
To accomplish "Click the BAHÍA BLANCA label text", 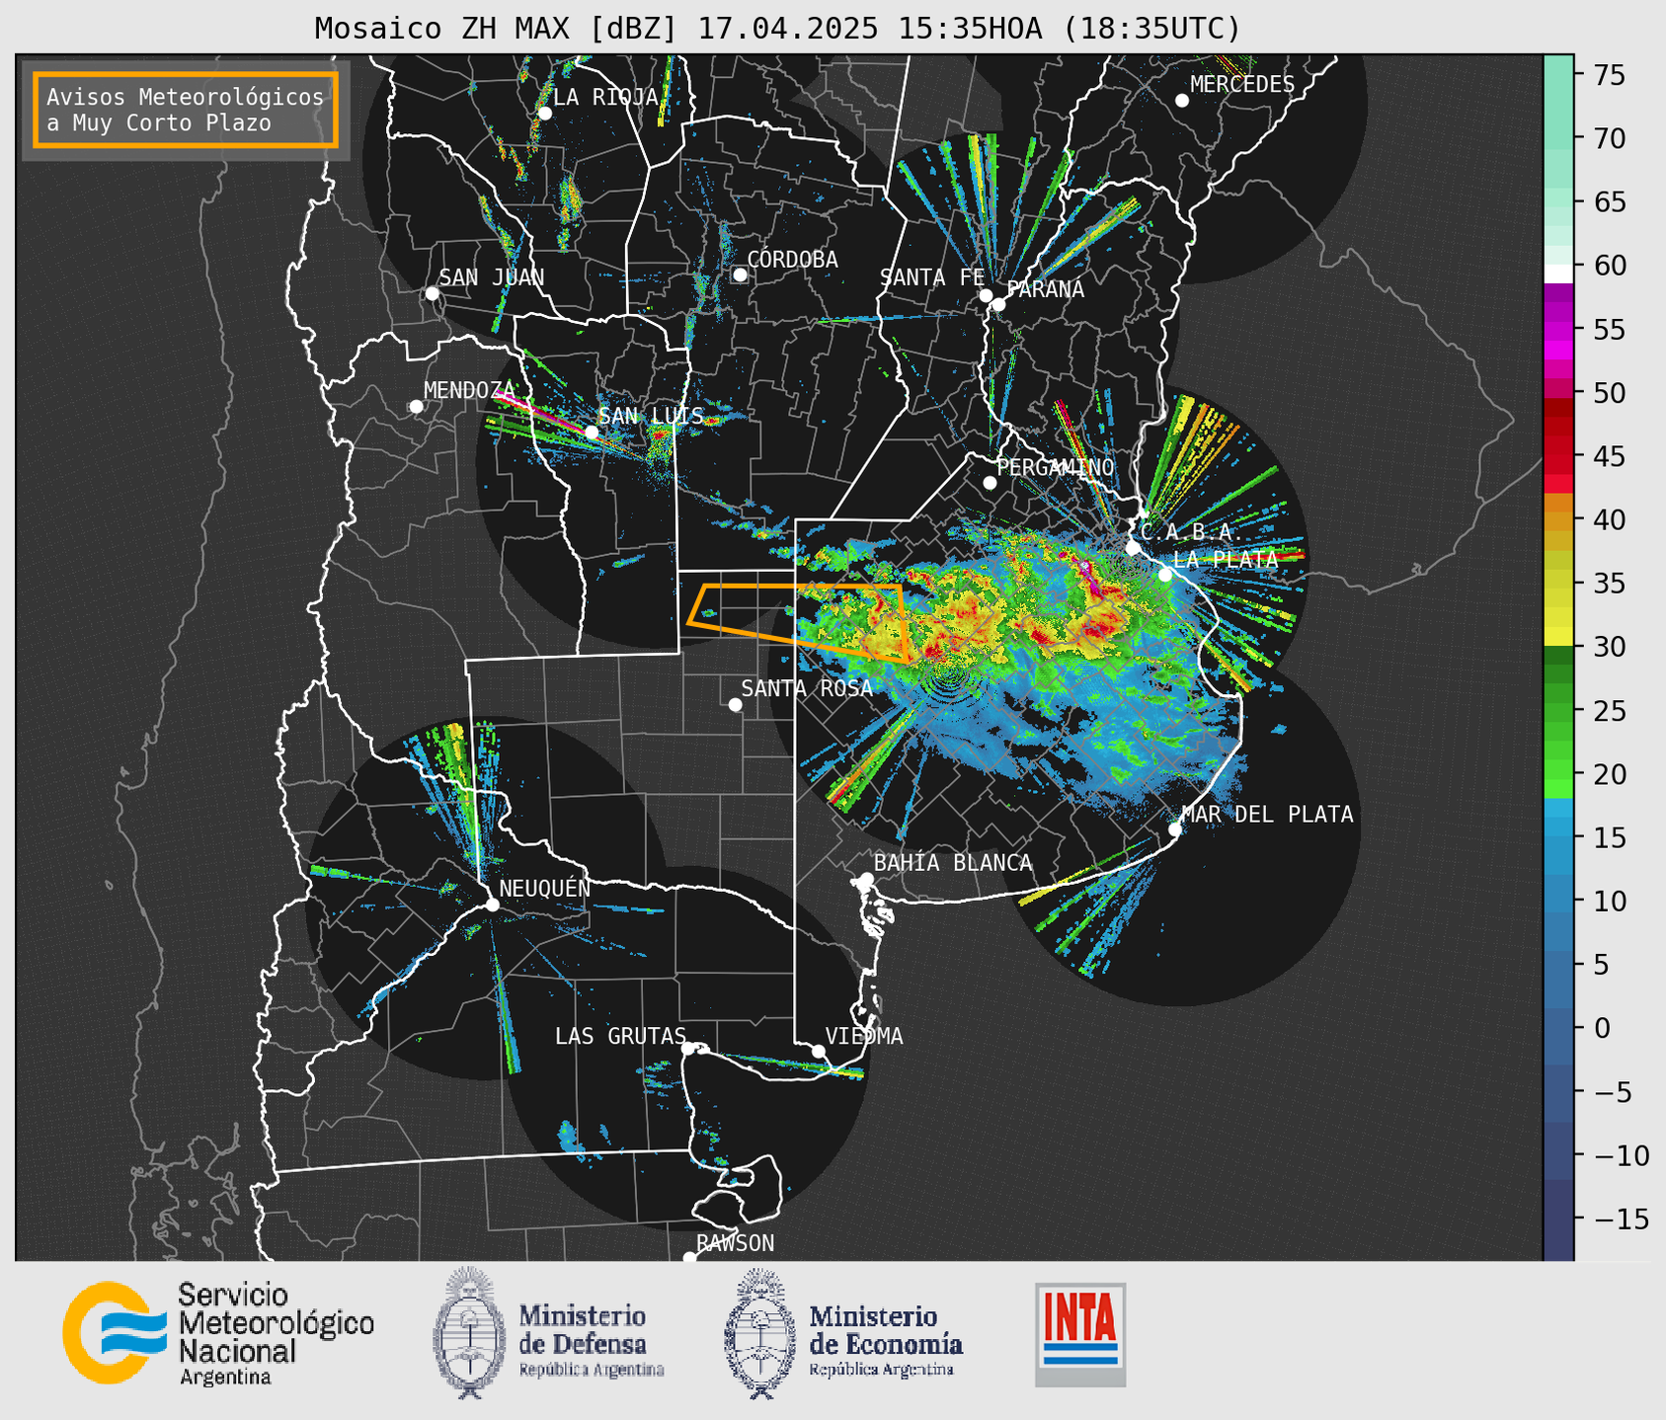I will [953, 863].
